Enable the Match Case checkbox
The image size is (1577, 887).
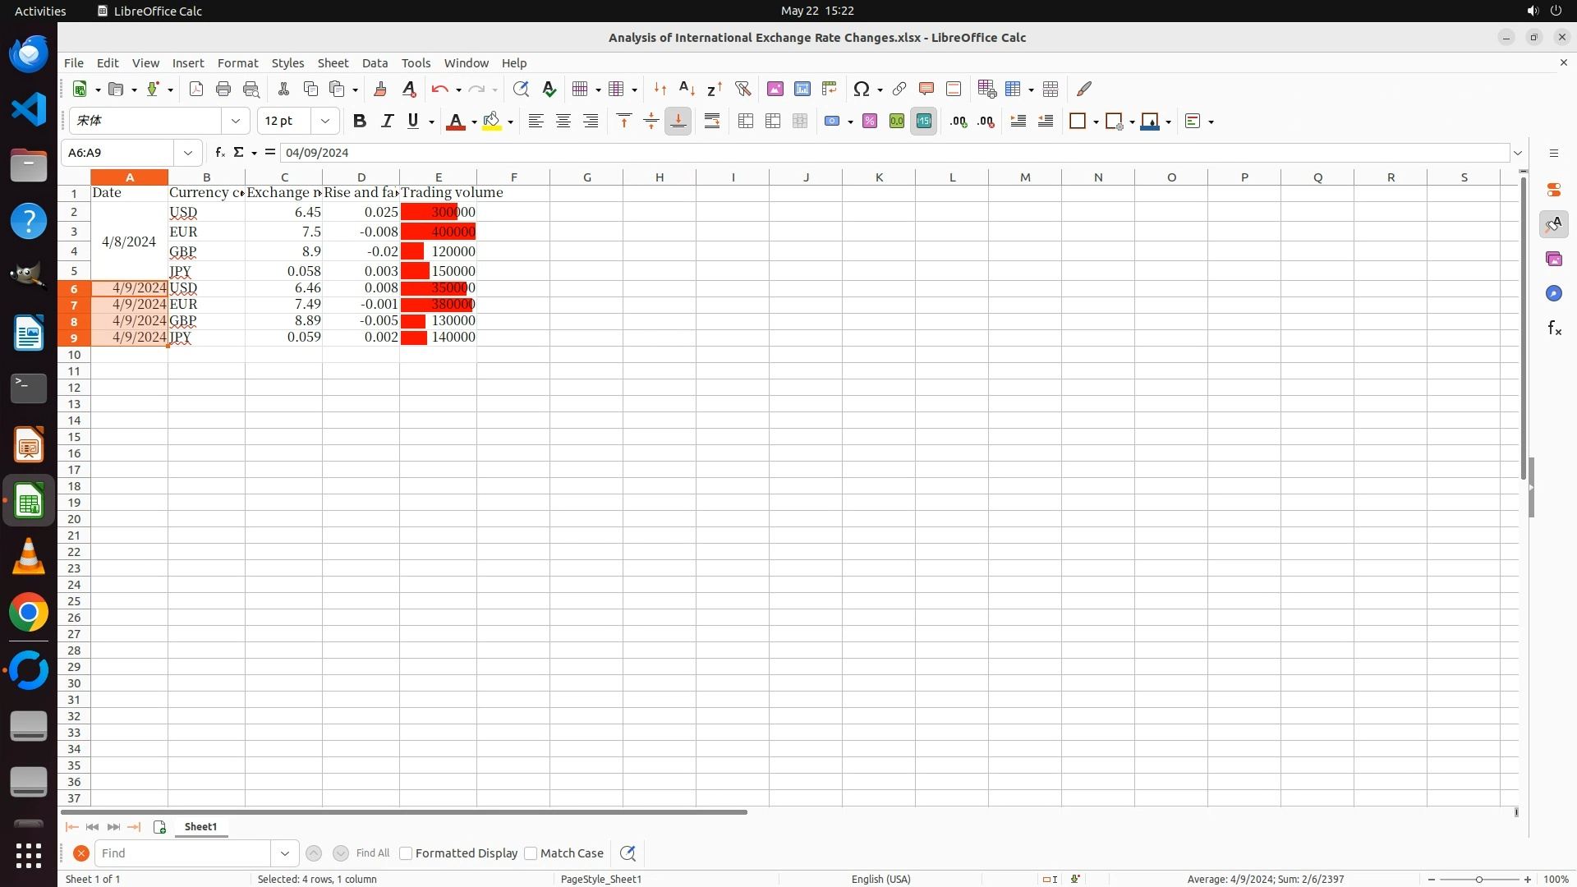[x=531, y=853]
